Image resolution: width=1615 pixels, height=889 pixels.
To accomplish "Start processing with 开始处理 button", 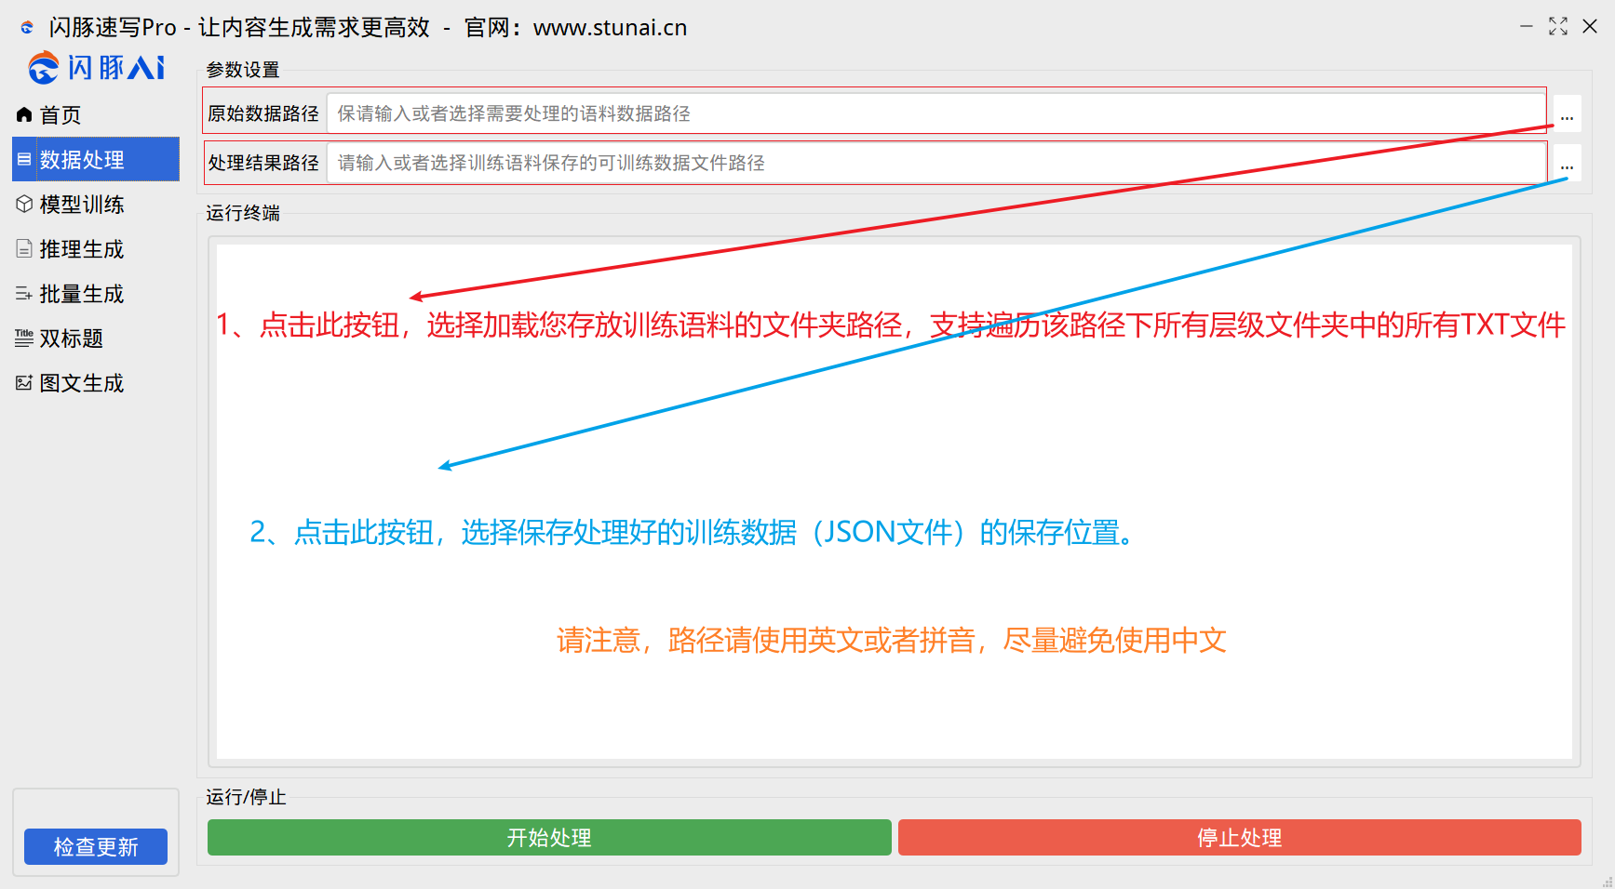I will point(549,838).
